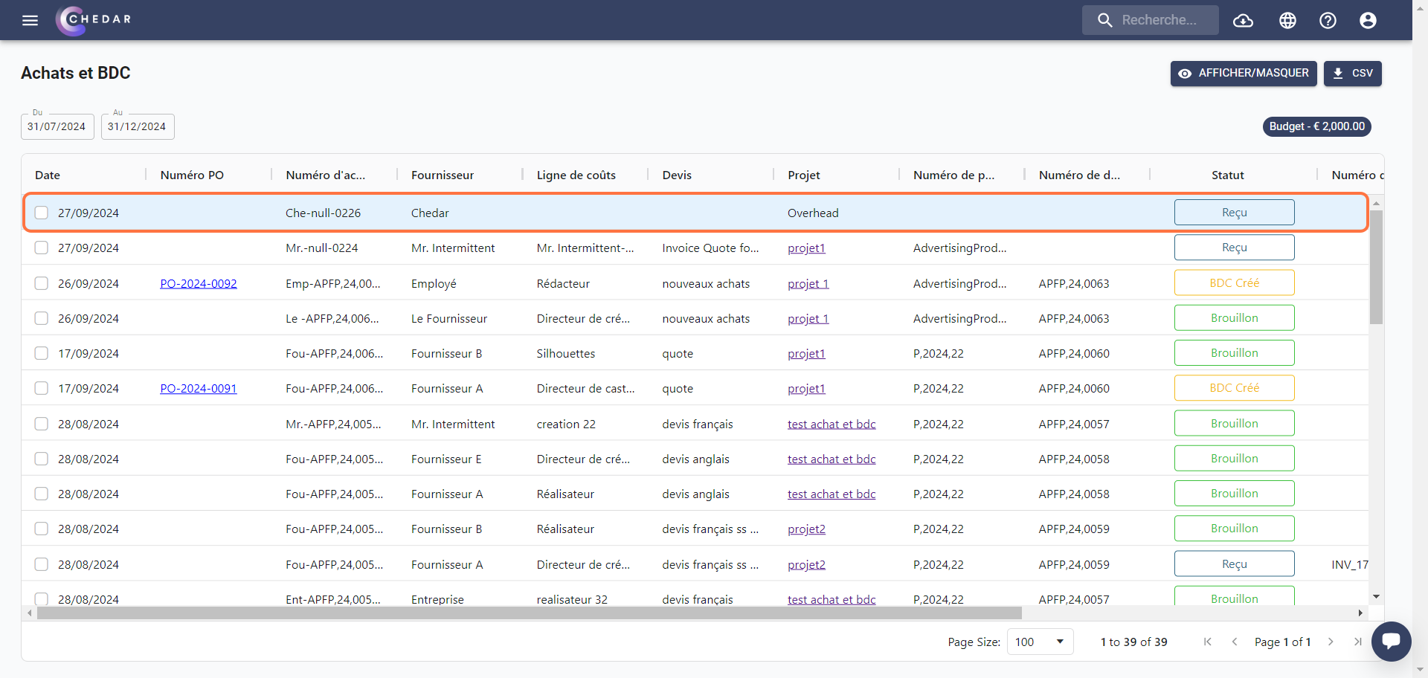Open the hamburger navigation menu
Screen dimensions: 1428x678
point(30,20)
